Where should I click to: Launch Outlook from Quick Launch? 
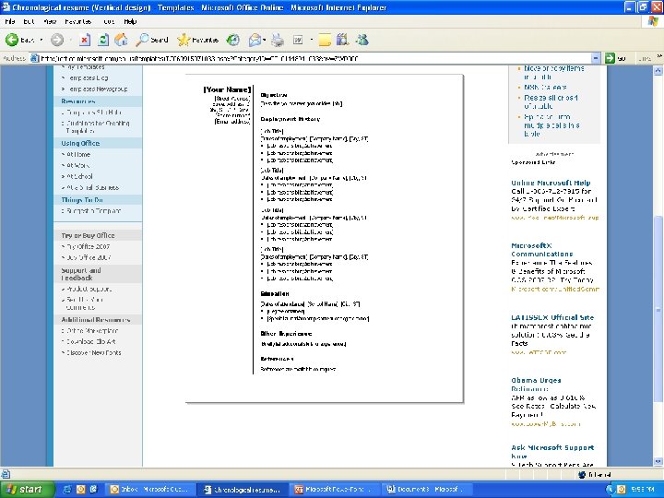click(x=80, y=490)
